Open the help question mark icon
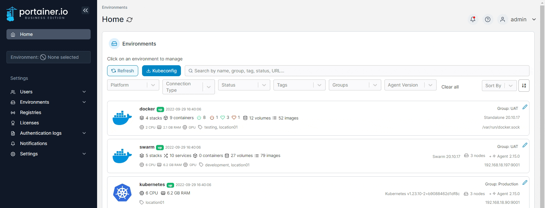The height and width of the screenshot is (208, 545). coord(488,19)
